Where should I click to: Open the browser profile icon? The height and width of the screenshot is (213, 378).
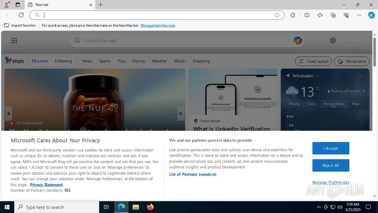6,5
